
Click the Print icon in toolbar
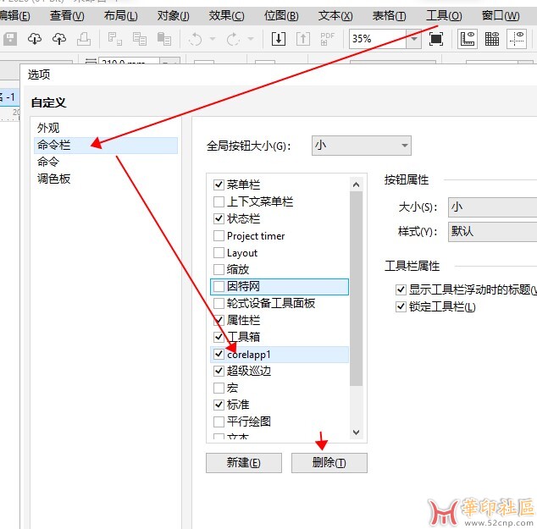point(84,39)
